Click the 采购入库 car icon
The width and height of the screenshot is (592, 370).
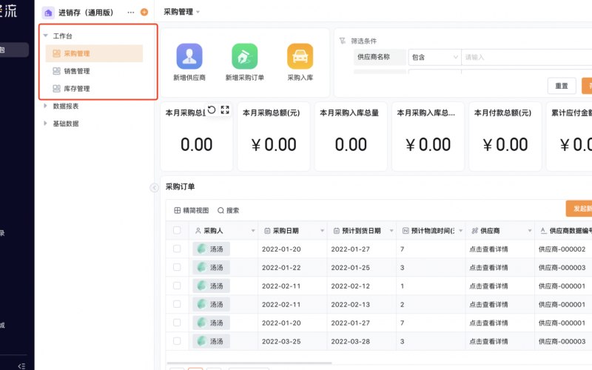click(x=300, y=56)
